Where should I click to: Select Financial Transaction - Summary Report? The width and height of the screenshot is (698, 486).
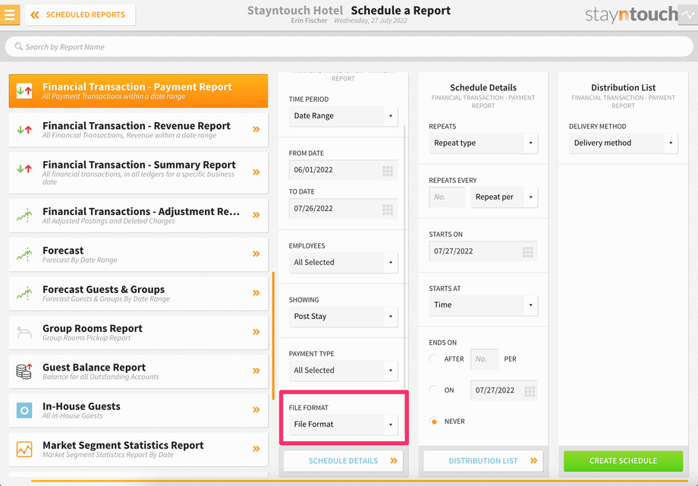[x=138, y=172]
